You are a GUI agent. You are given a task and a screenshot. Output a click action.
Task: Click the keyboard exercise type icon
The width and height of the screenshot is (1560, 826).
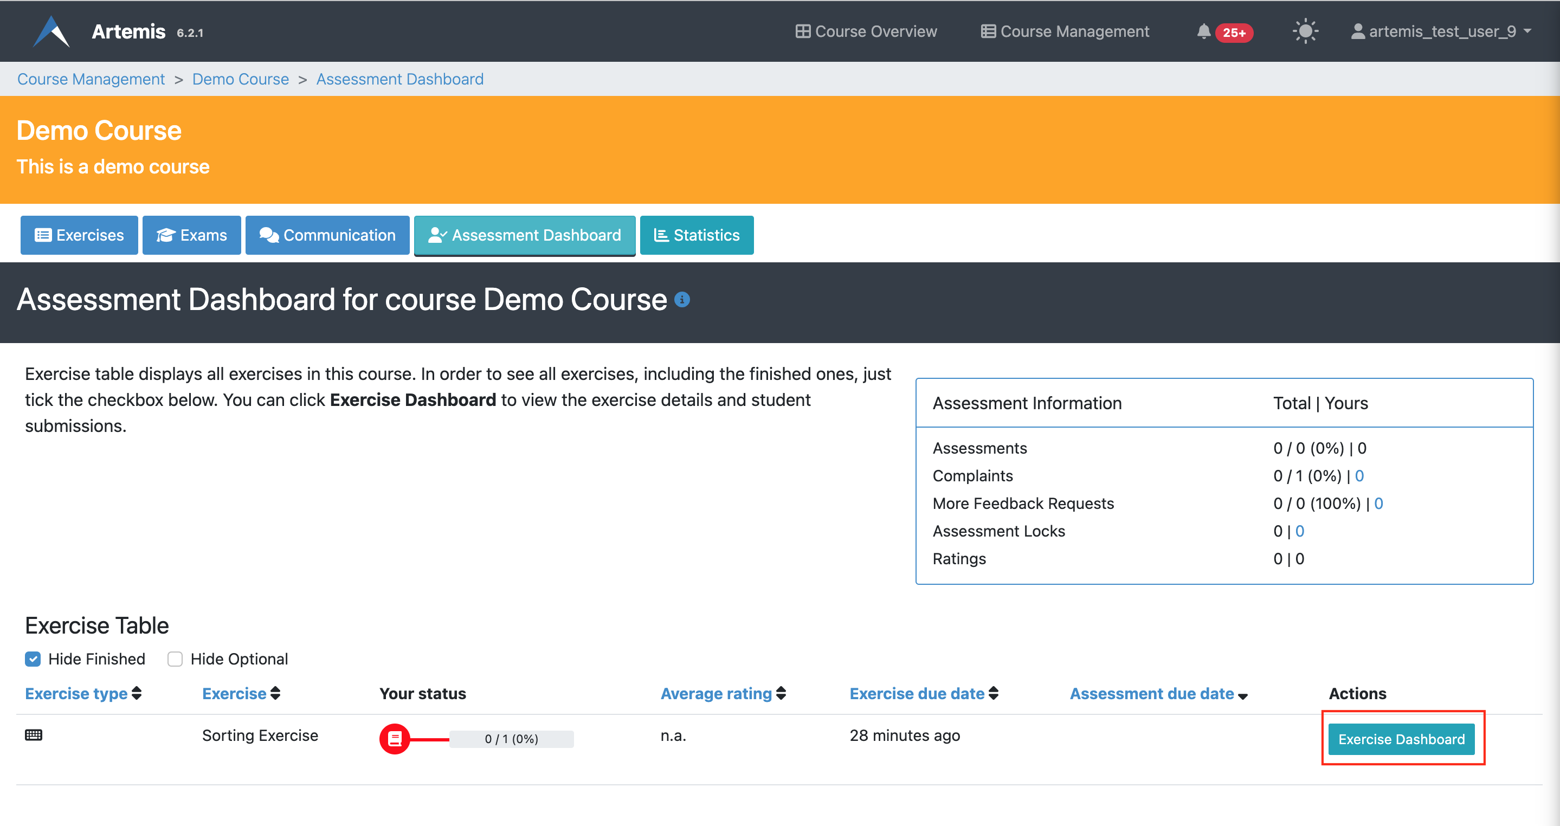(33, 735)
